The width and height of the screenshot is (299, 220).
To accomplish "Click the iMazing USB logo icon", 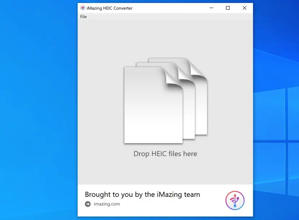I will 235,200.
